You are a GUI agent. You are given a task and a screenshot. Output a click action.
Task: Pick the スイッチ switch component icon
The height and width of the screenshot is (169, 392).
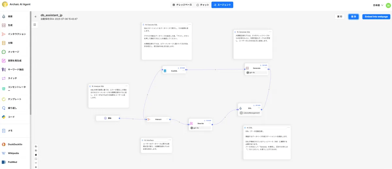4,78
